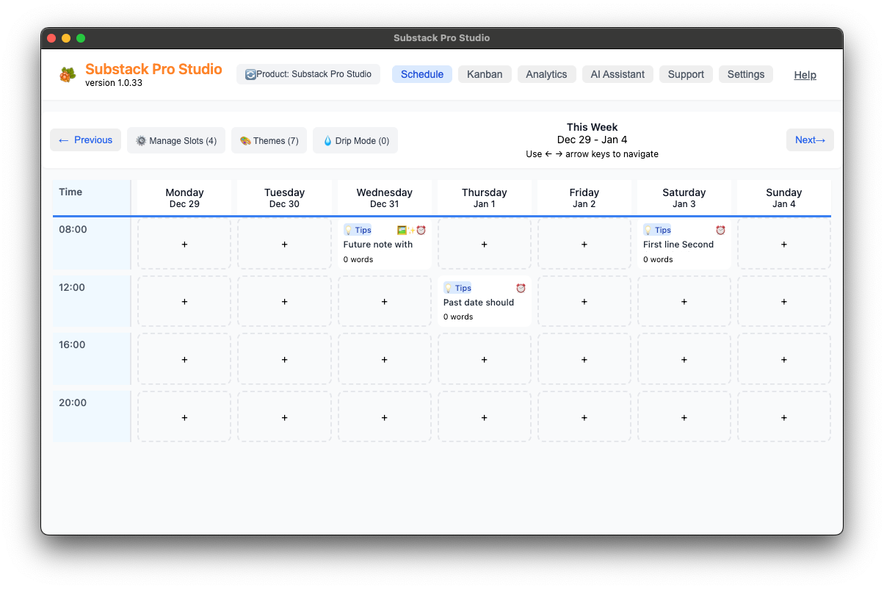The image size is (884, 589).
Task: Add a note Thursday at 08:00
Action: (484, 244)
